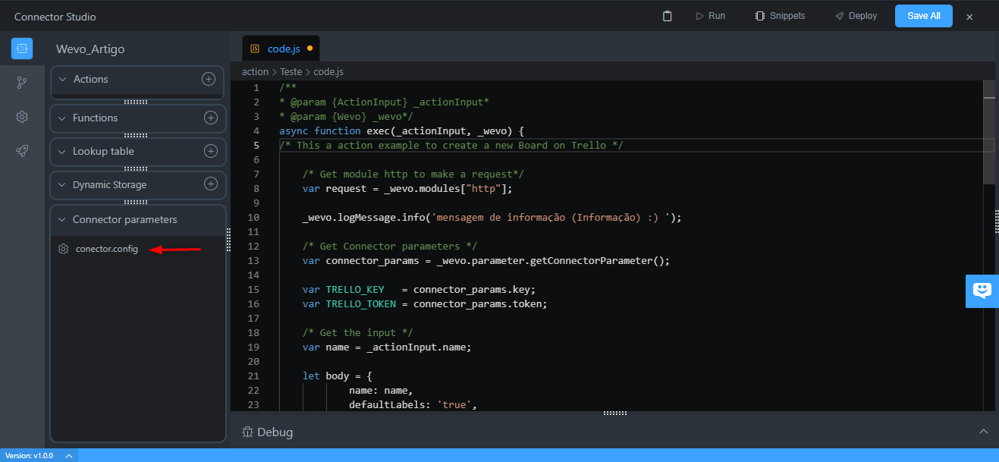Open the chat support widget
Viewport: 999px width, 462px height.
point(982,291)
